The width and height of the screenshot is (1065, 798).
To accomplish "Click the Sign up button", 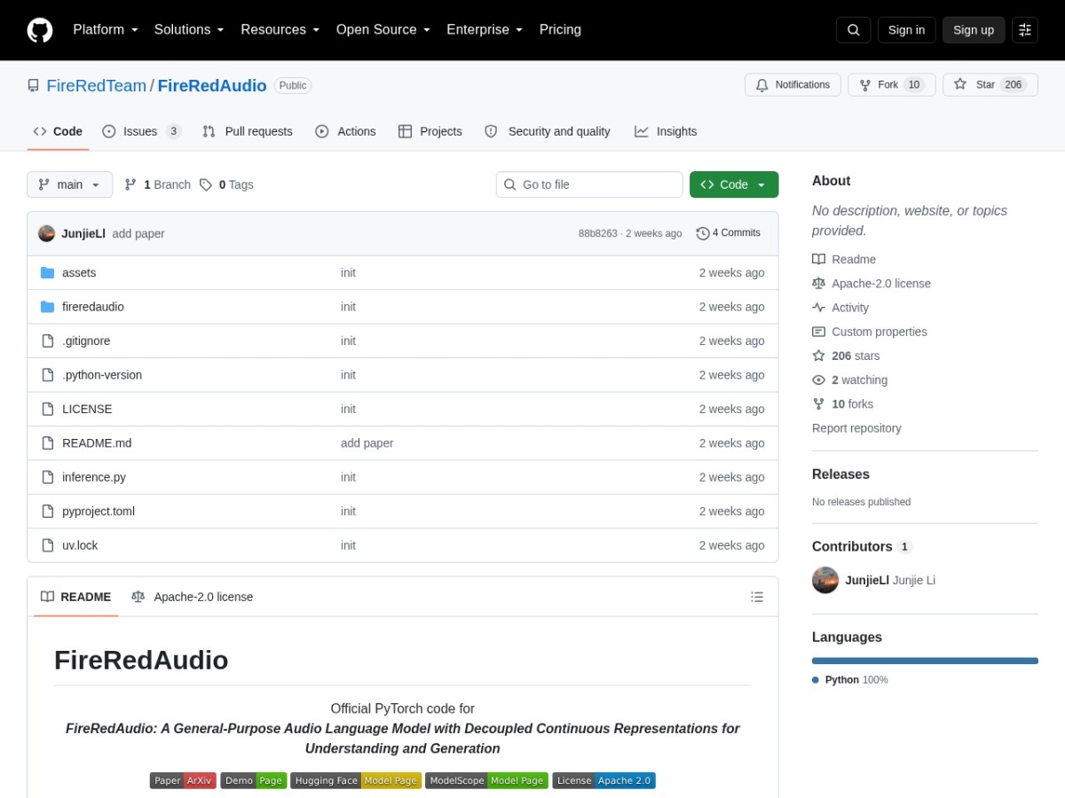I will coord(974,30).
